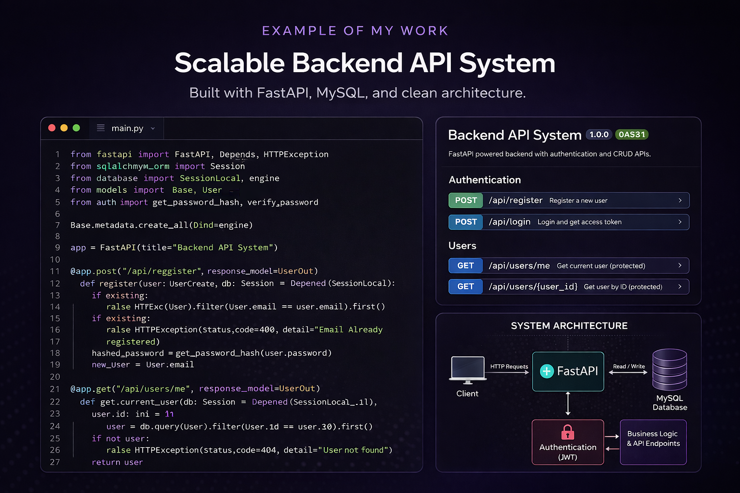This screenshot has width=740, height=493.
Task: Click the green window dot in code editor
Action: click(x=76, y=128)
